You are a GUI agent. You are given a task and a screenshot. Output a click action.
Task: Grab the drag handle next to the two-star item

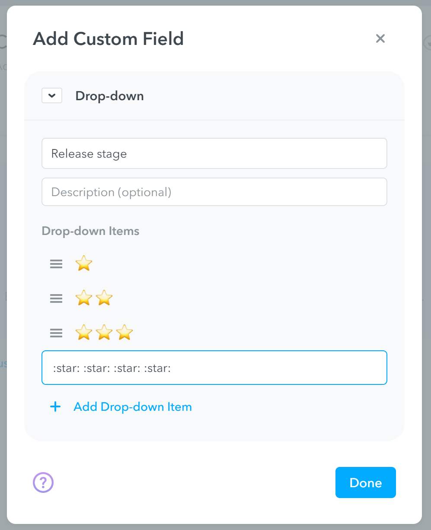tap(56, 298)
